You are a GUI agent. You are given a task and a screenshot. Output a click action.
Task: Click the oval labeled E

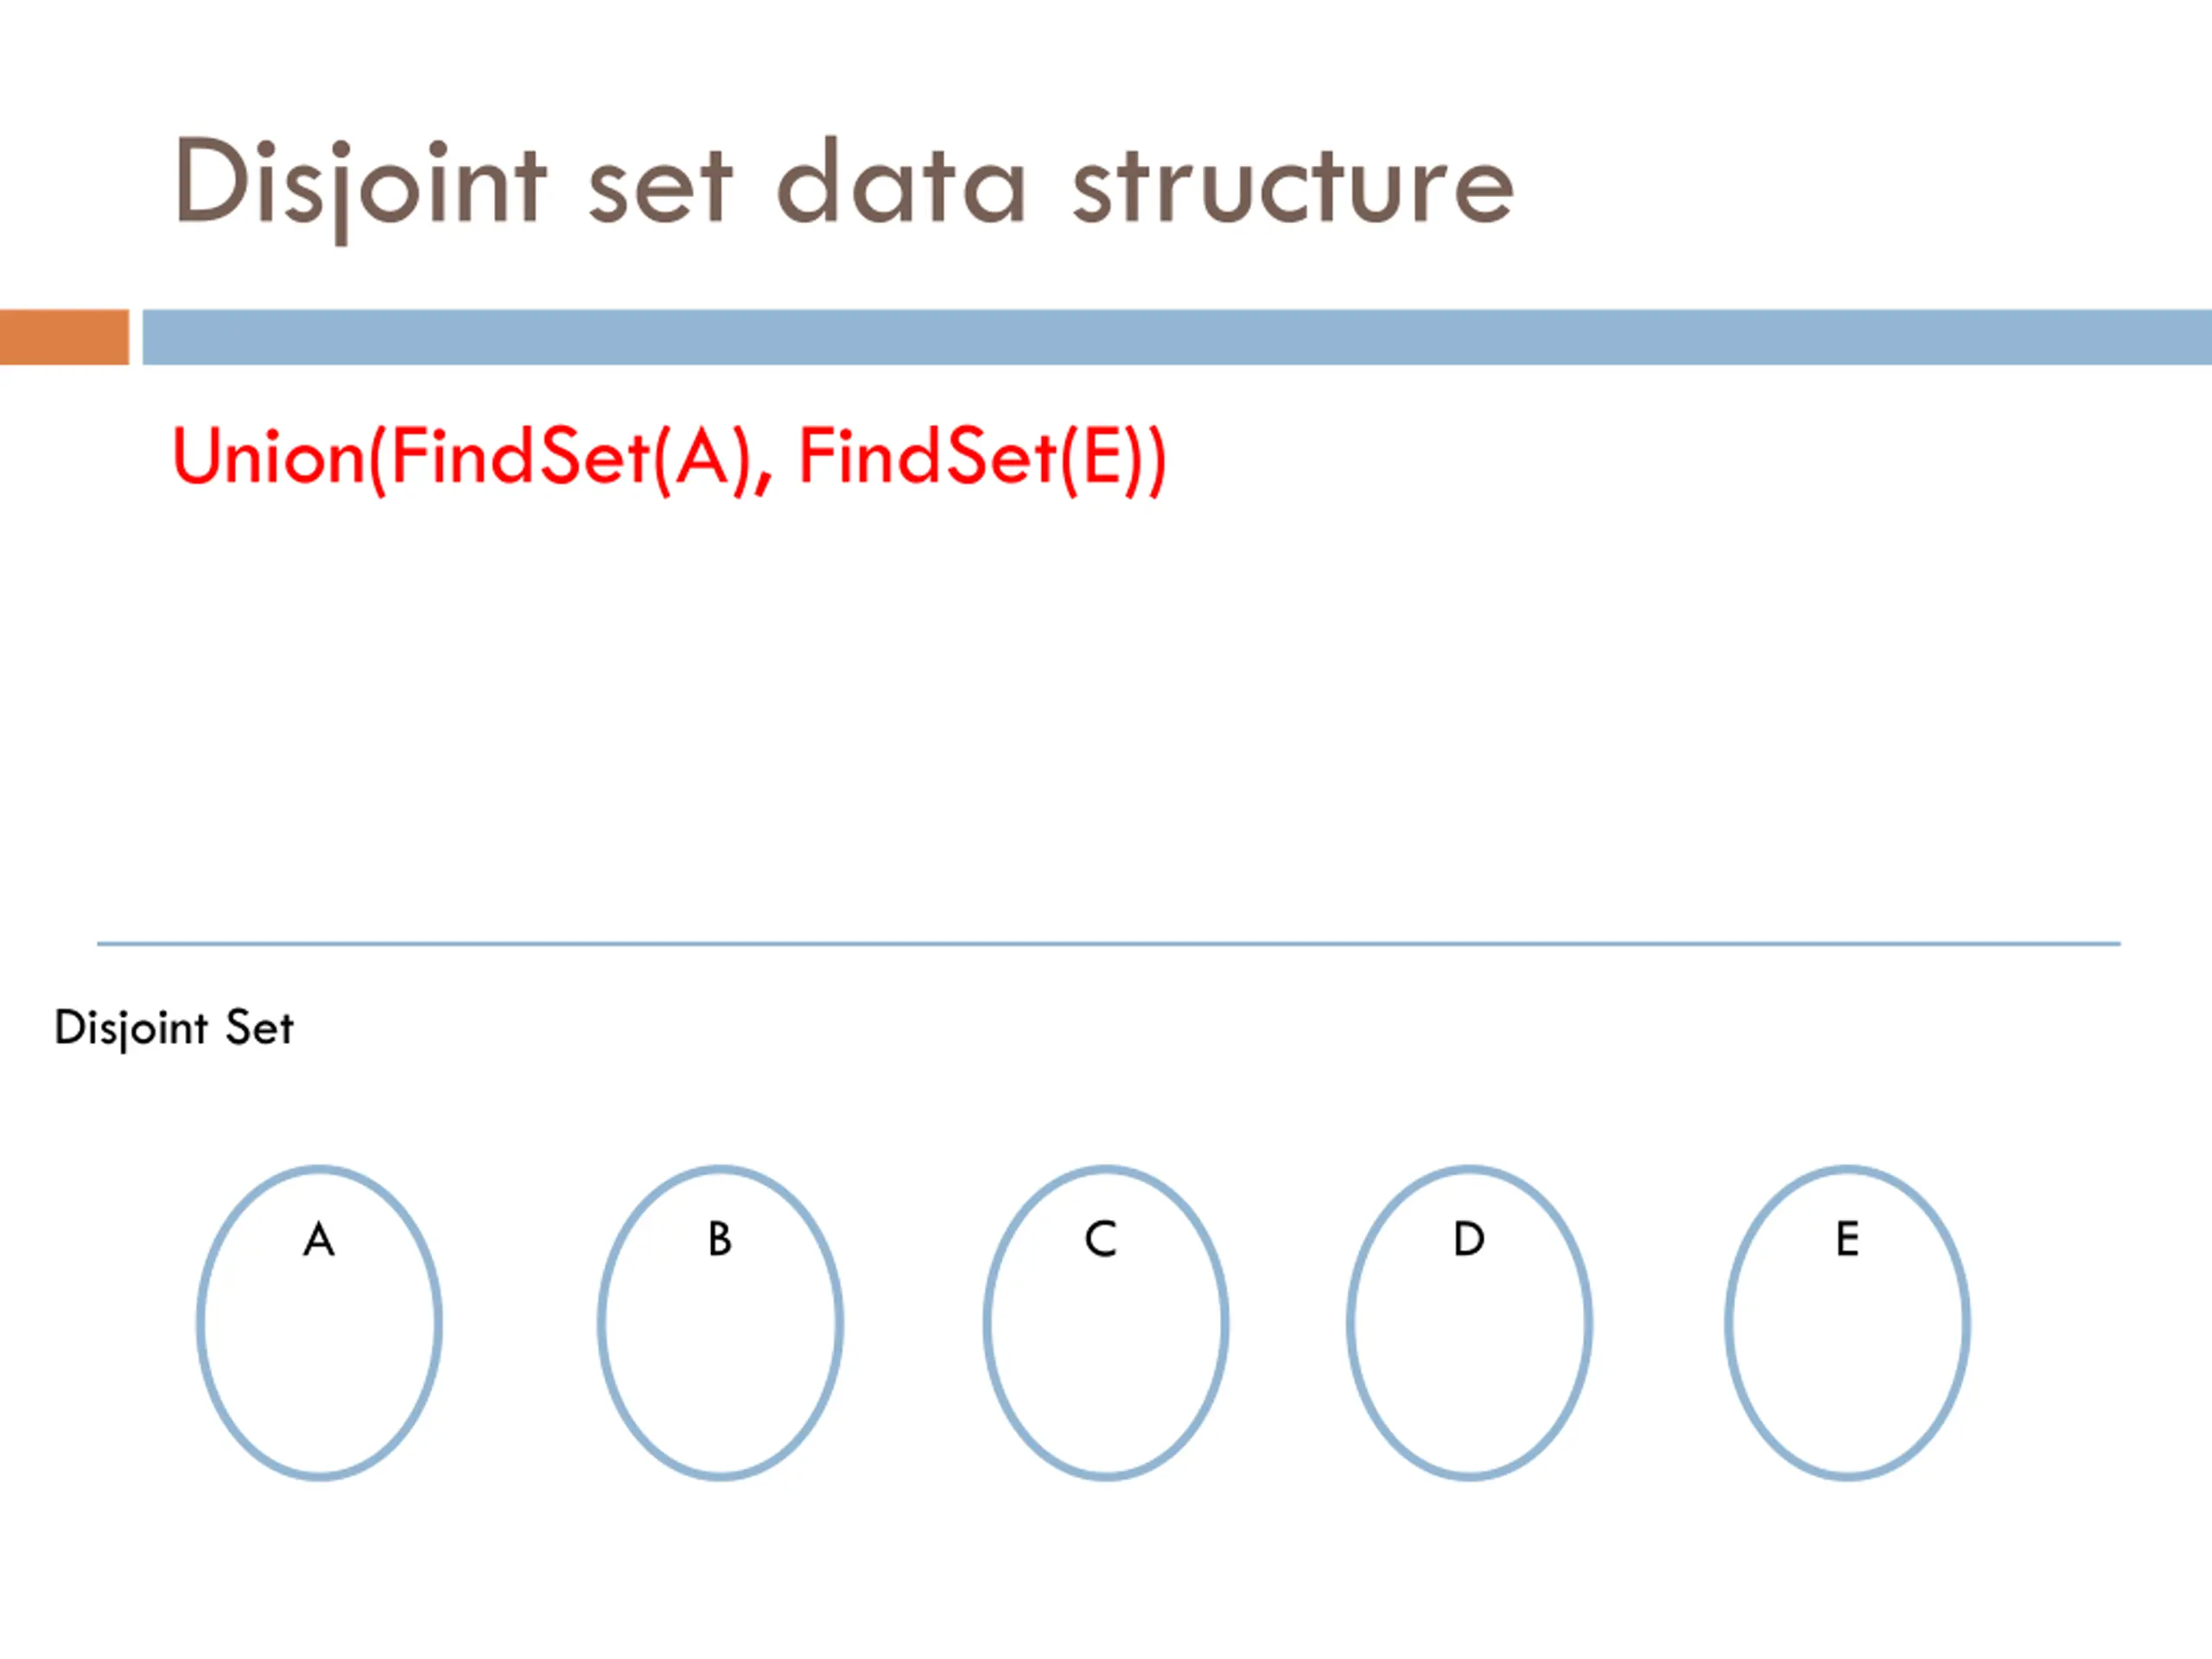tap(1847, 1322)
